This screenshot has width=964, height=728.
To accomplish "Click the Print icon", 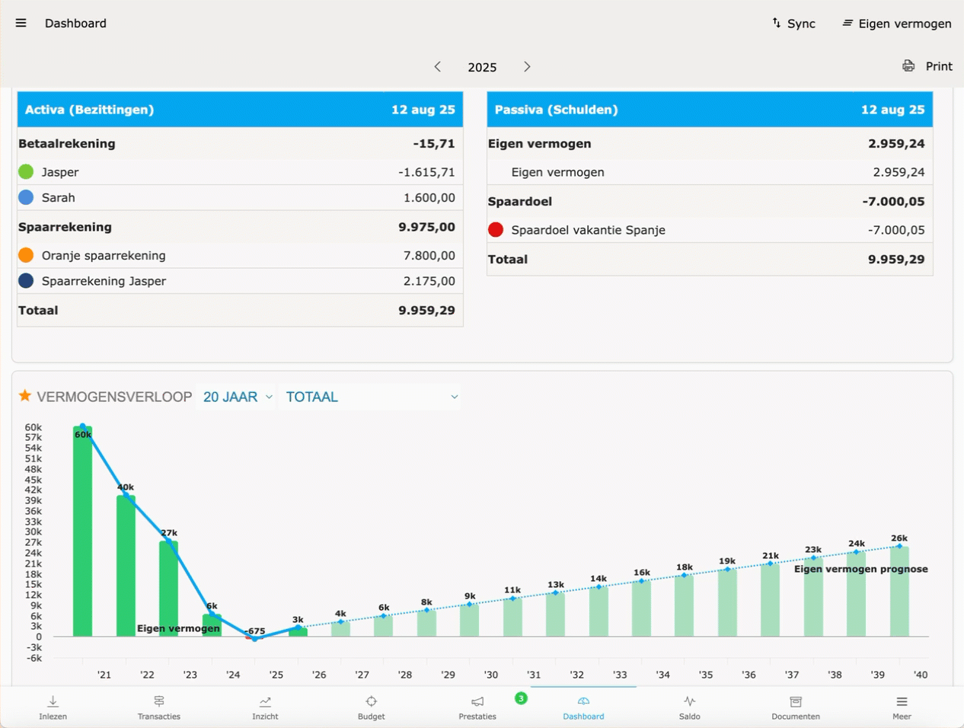I will point(908,66).
